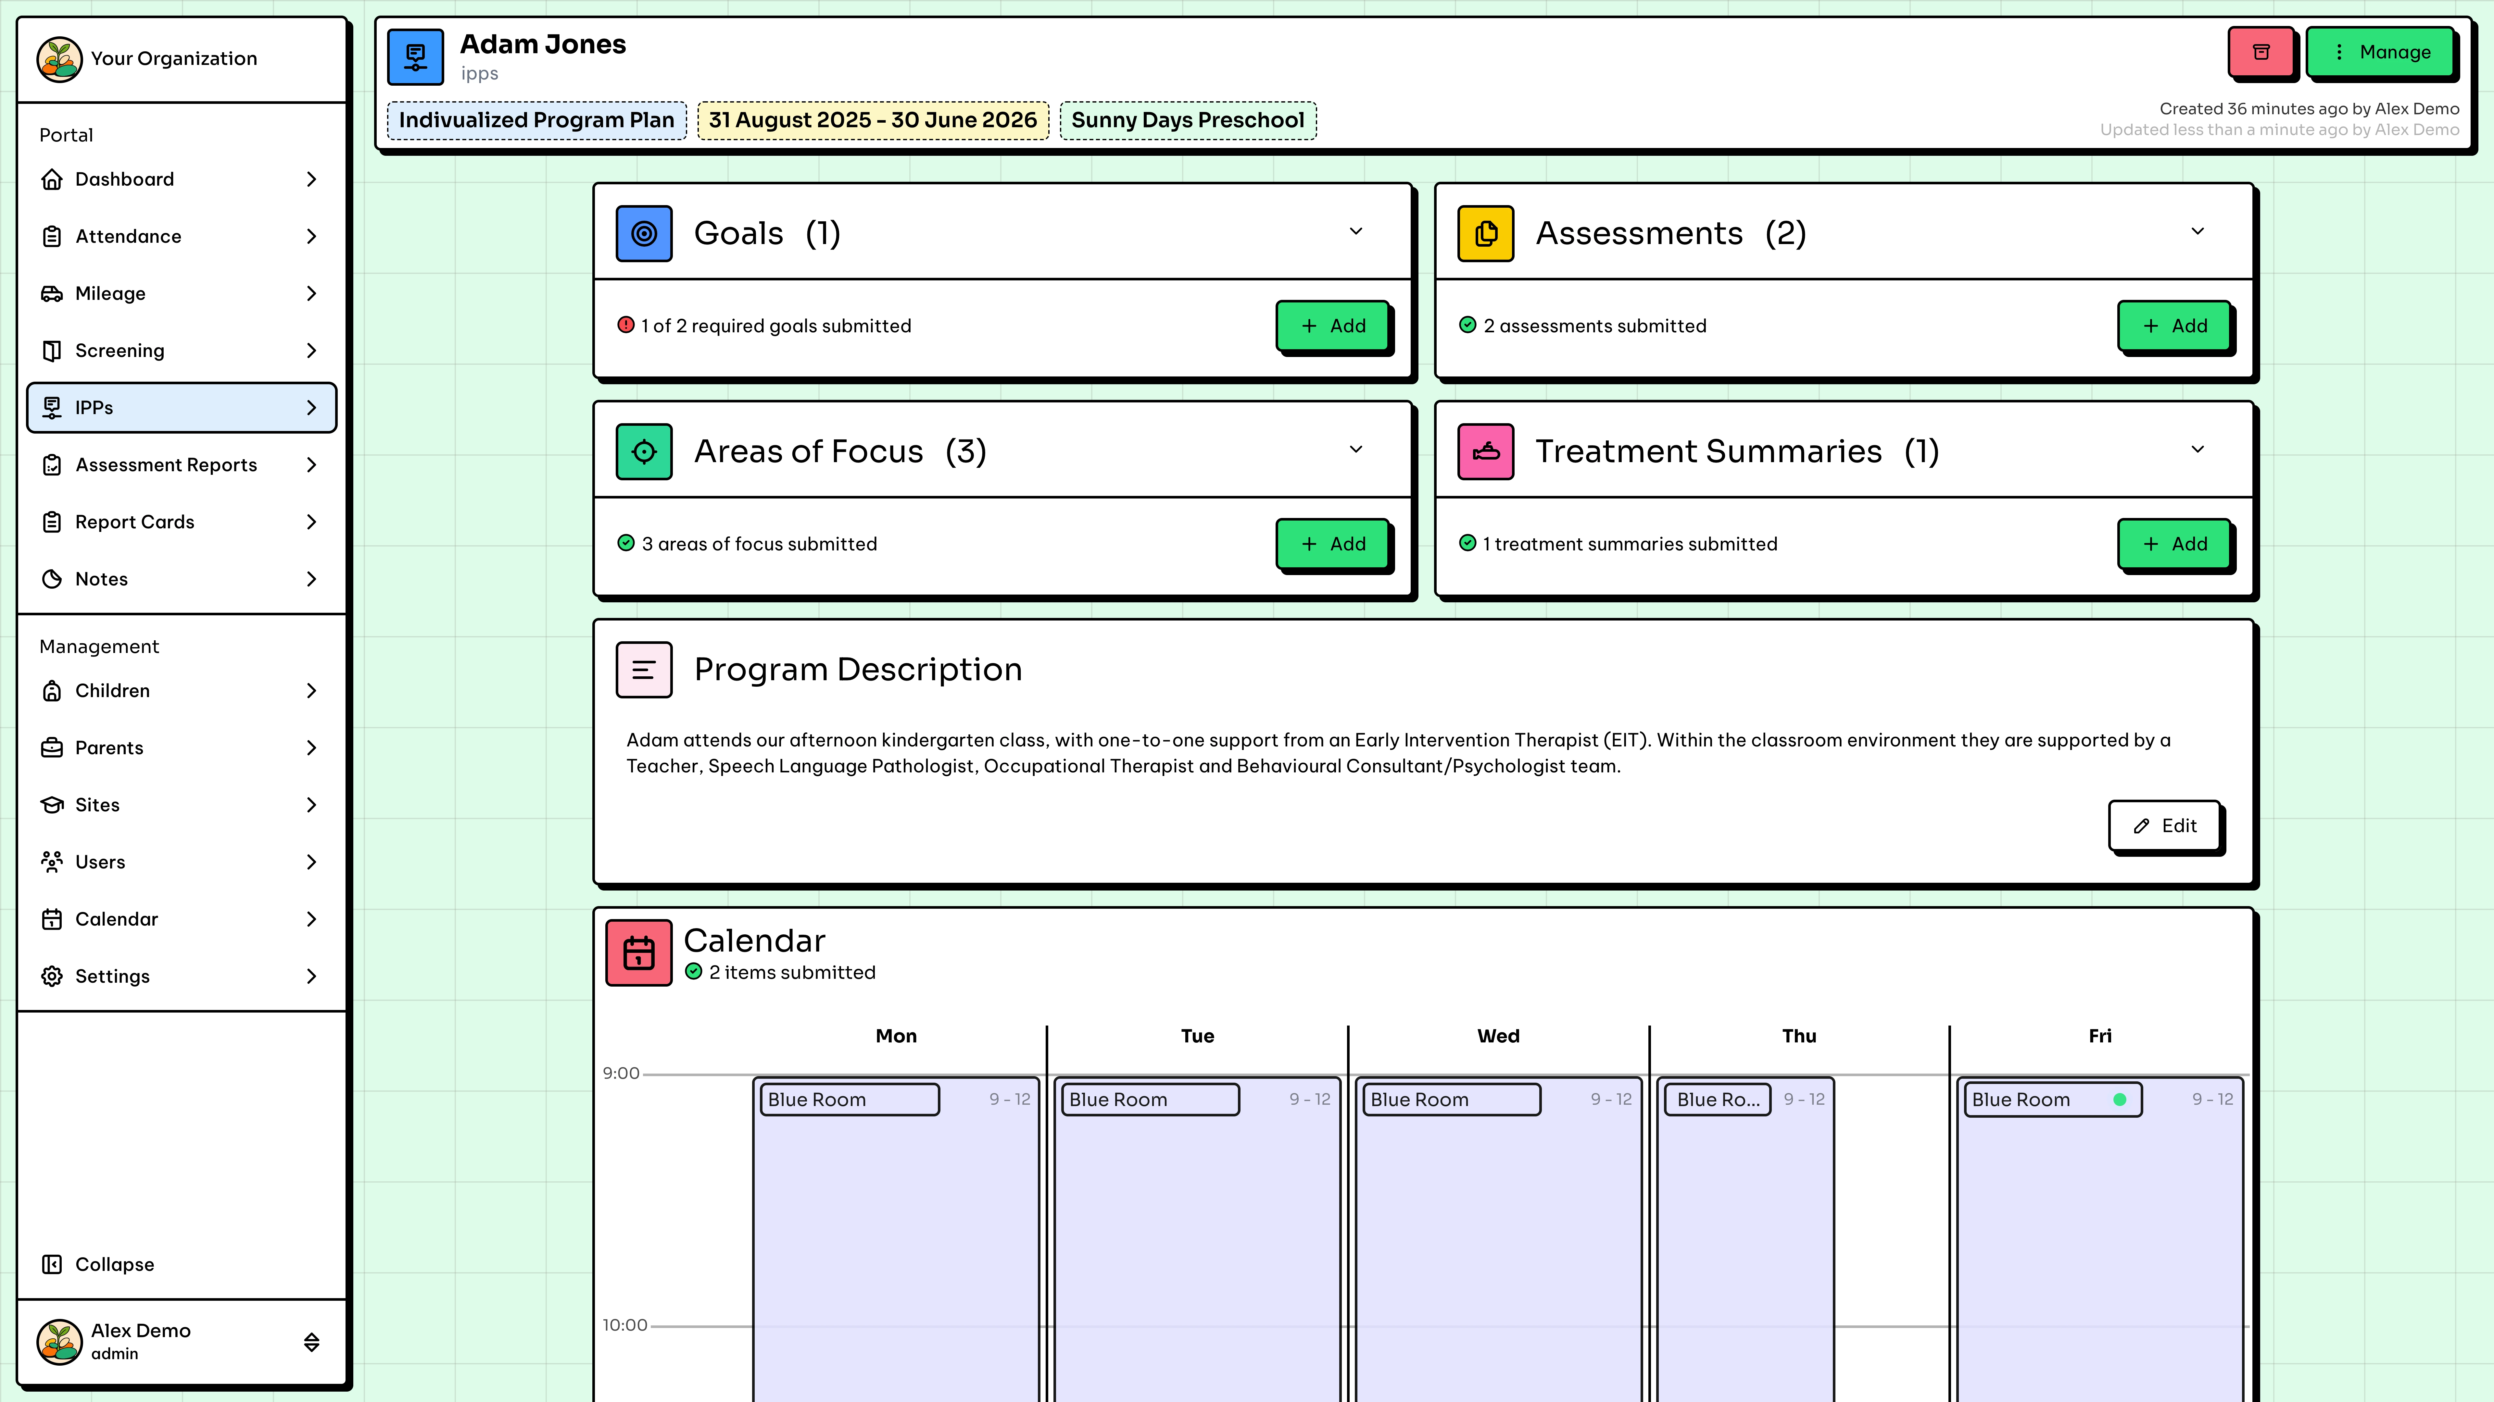The height and width of the screenshot is (1402, 2494).
Task: Click the Settings gear icon
Action: (x=52, y=976)
